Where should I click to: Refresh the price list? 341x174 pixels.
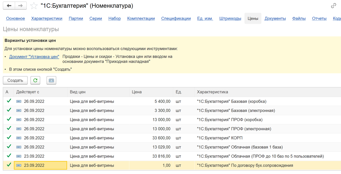35,80
